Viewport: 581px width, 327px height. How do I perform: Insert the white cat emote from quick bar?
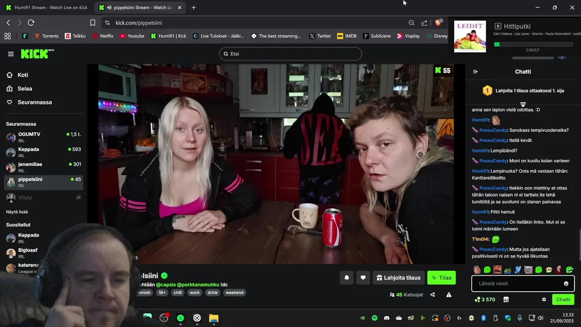pyautogui.click(x=528, y=270)
